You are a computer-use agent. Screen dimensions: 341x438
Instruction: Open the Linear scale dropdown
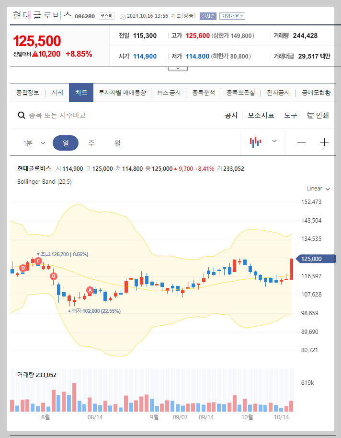pyautogui.click(x=317, y=188)
